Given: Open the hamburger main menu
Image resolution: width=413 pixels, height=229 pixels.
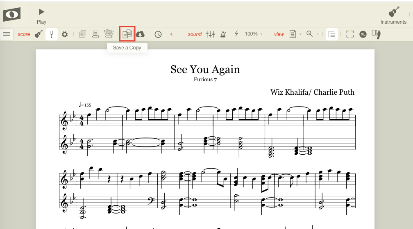Looking at the screenshot, I should click(7, 34).
